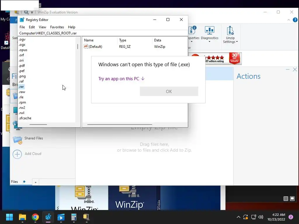Viewport: 299px width, 224px height.
Task: Click the Data column header
Action: click(157, 40)
